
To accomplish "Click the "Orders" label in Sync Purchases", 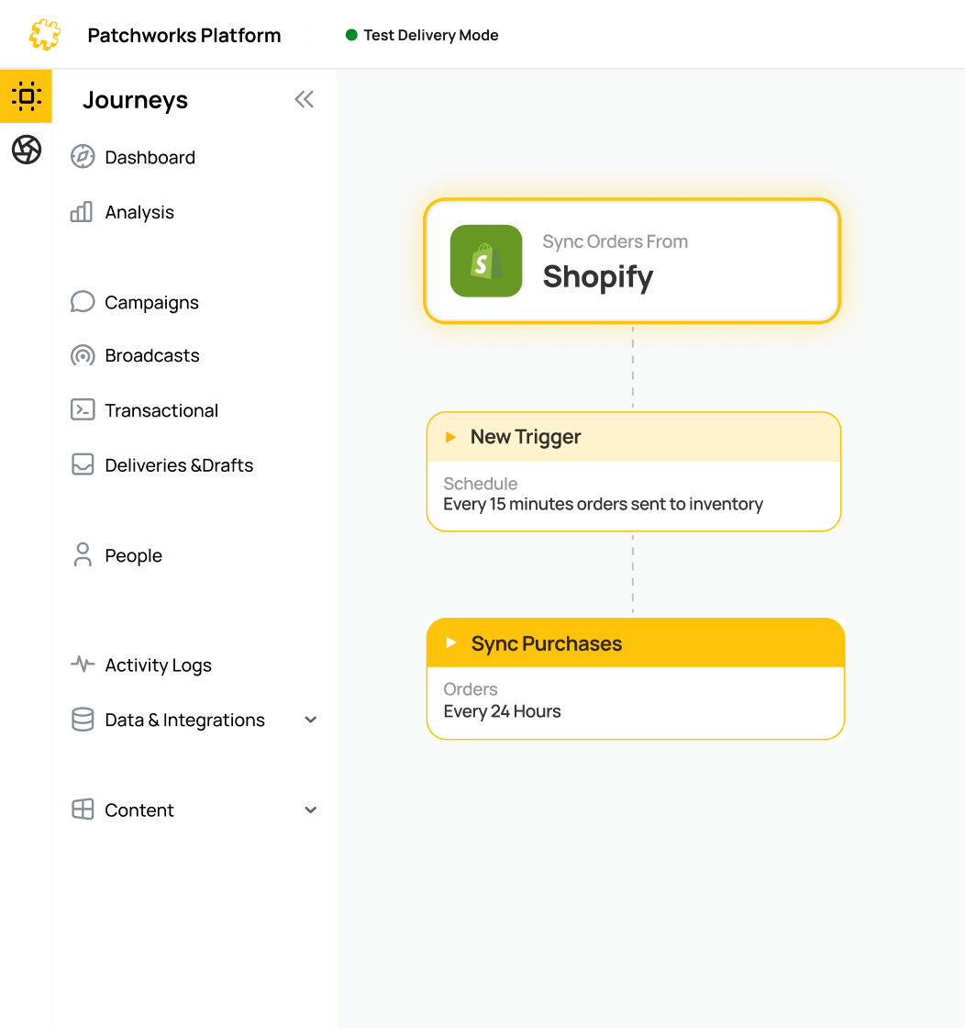I will click(x=471, y=689).
